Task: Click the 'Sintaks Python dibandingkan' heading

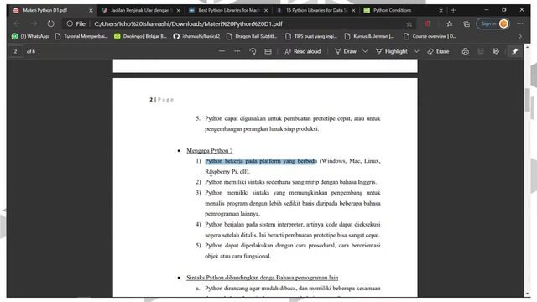Action: (263, 278)
